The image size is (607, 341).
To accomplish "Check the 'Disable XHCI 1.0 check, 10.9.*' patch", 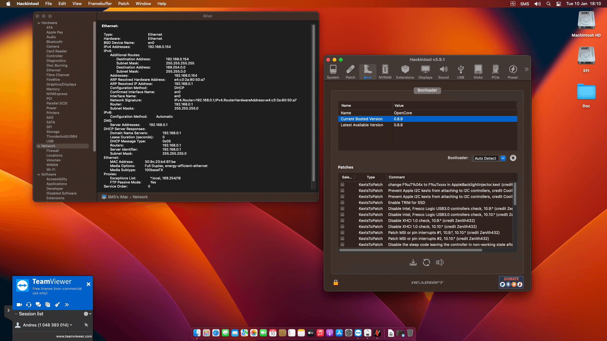I will point(343,220).
